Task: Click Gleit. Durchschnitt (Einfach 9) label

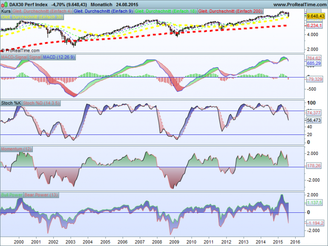Action: 104,11
